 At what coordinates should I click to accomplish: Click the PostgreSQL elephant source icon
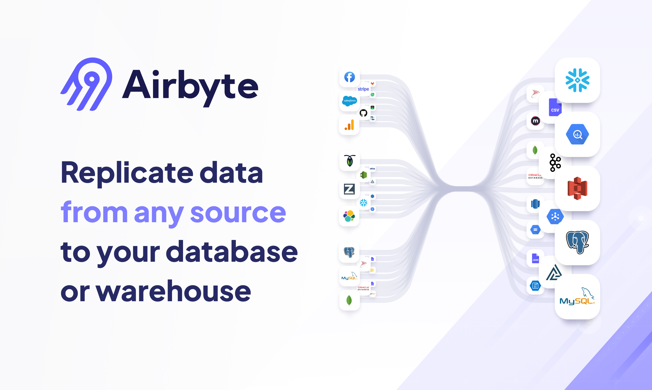point(349,252)
